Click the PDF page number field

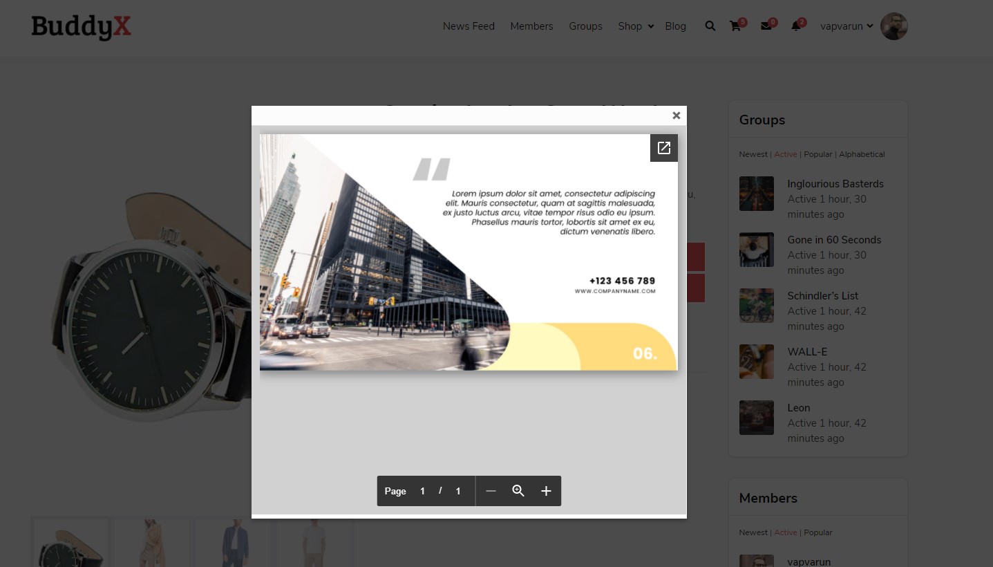click(422, 491)
